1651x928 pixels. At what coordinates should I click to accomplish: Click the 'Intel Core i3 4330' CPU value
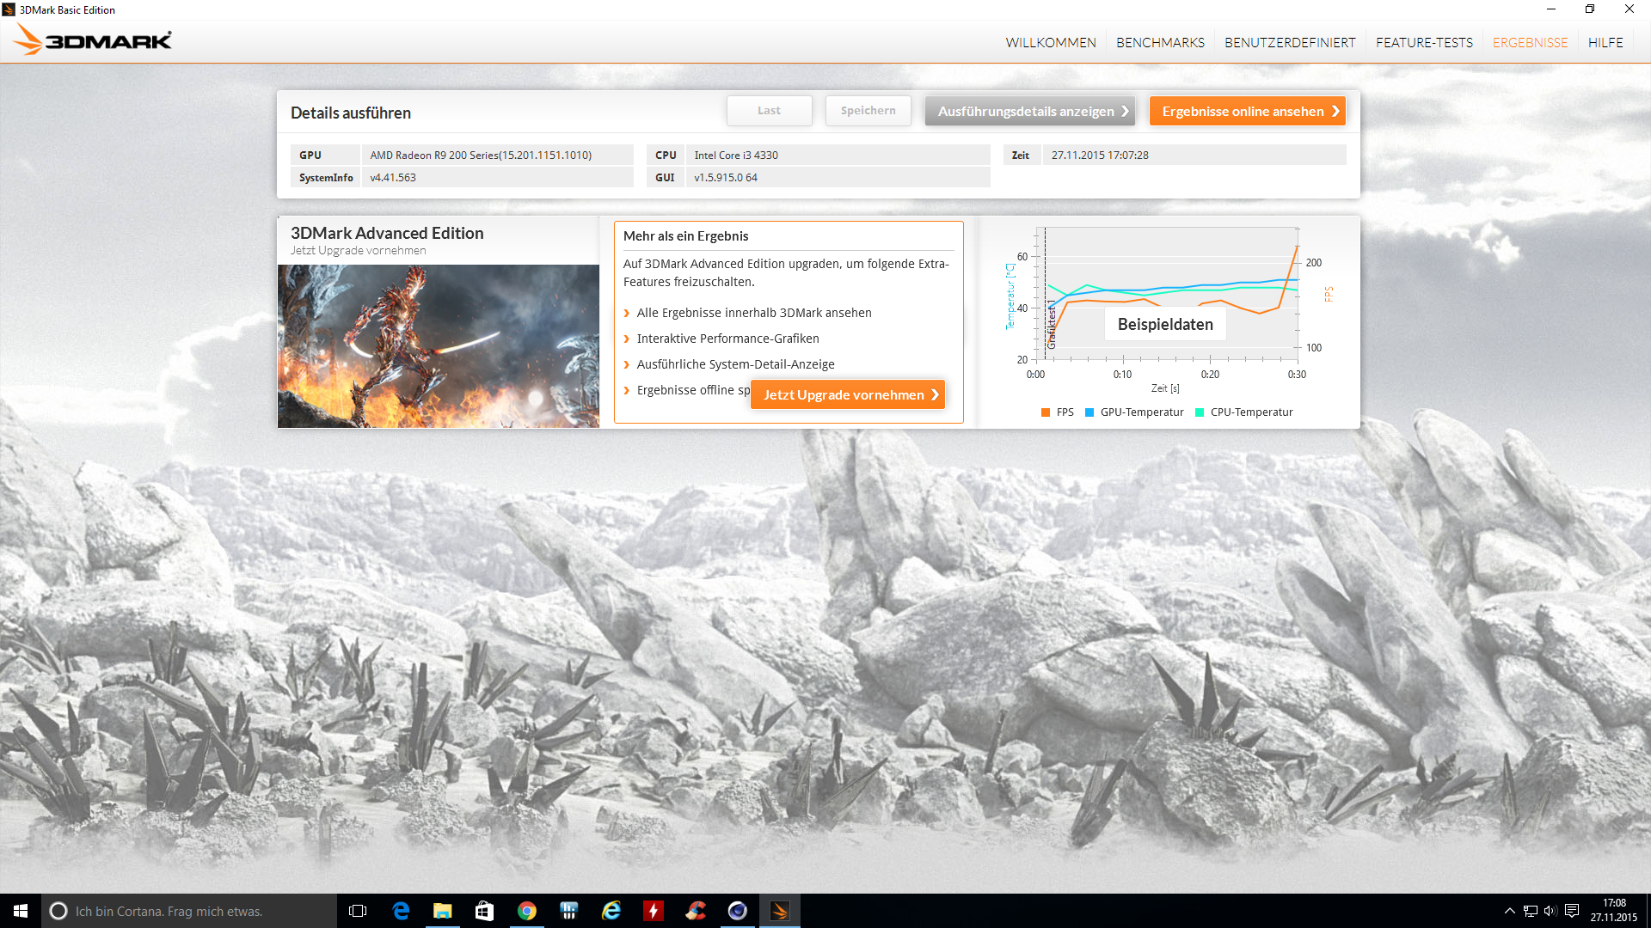click(736, 156)
